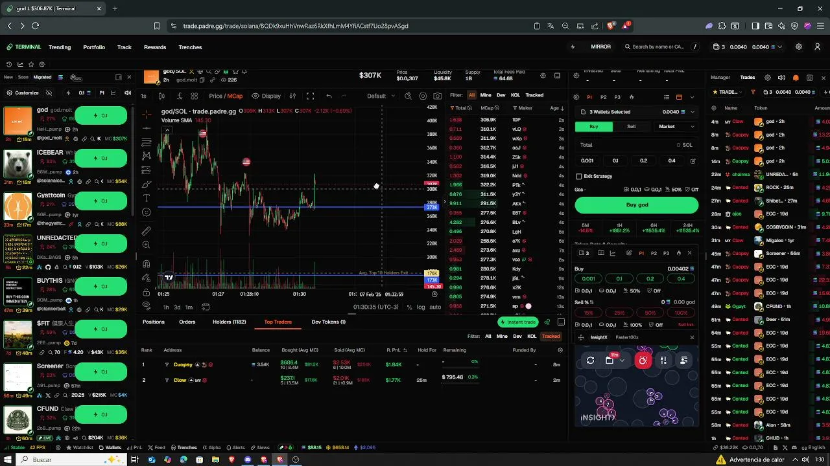Click the red highlighted InsightX bubble icon

tap(643, 361)
